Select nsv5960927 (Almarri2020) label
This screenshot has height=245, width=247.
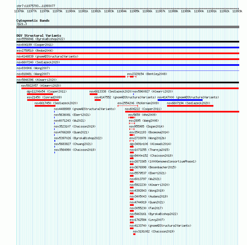153,91
